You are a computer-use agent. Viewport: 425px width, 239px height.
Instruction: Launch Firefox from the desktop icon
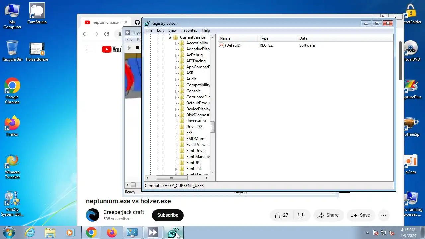click(x=12, y=126)
